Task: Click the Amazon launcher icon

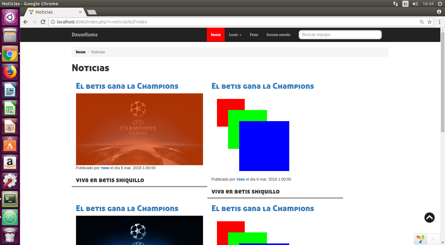Action: click(10, 163)
